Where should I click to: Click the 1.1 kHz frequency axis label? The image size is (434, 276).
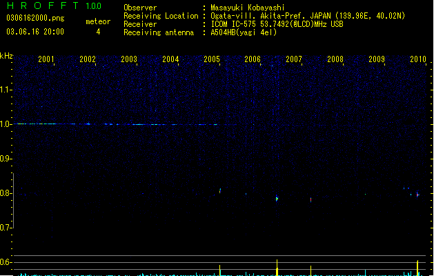tap(6, 90)
